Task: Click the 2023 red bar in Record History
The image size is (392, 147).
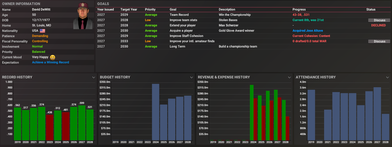Action: (50, 127)
